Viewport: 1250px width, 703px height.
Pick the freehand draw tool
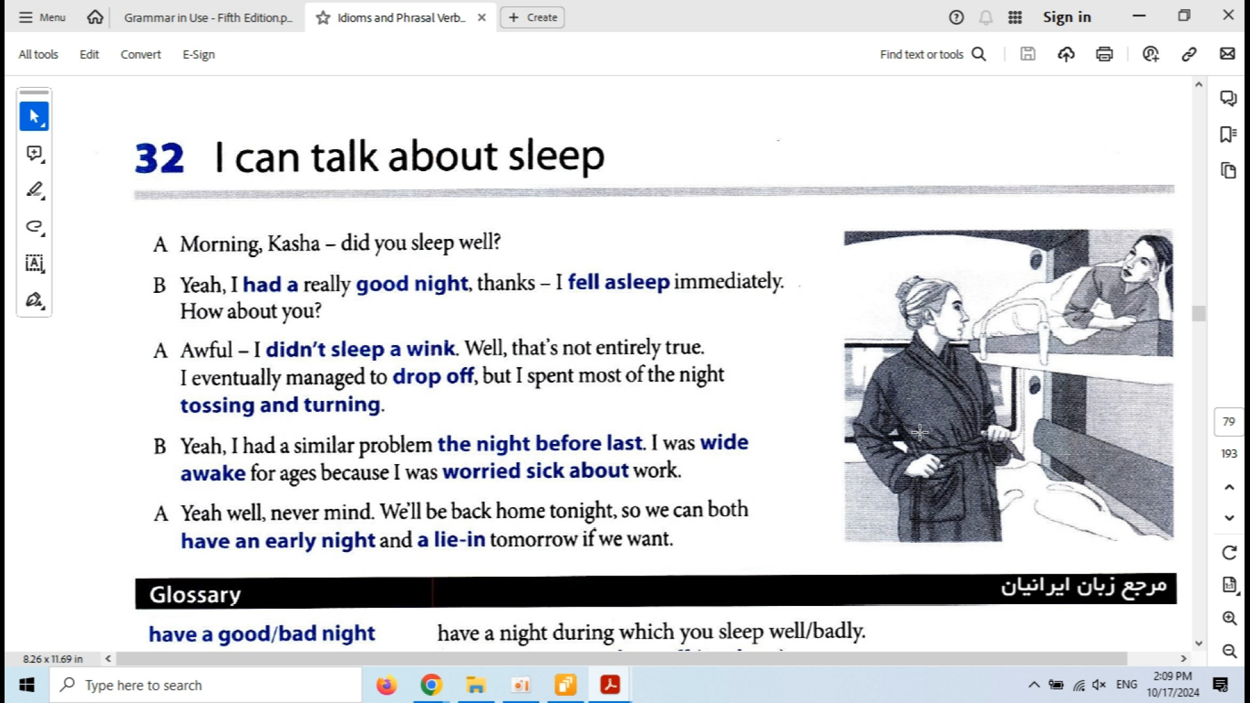coord(34,227)
